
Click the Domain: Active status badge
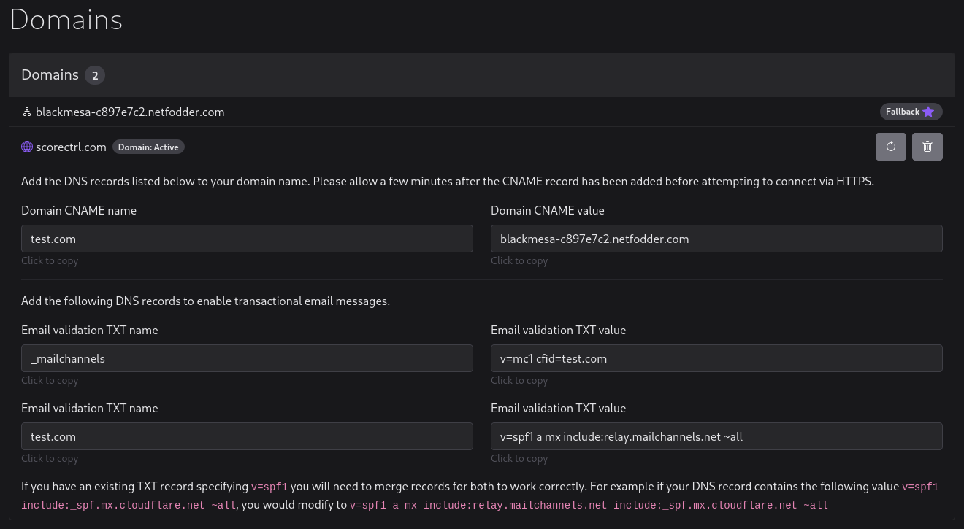click(x=148, y=147)
